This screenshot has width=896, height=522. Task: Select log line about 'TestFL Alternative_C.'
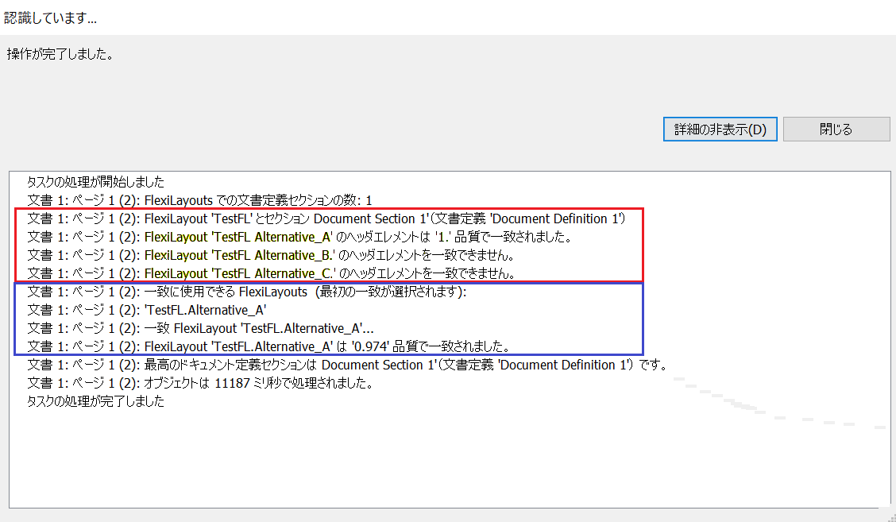tap(272, 273)
